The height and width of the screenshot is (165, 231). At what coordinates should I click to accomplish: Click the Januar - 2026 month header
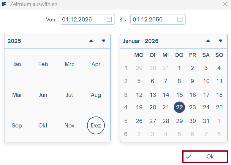[x=141, y=41]
